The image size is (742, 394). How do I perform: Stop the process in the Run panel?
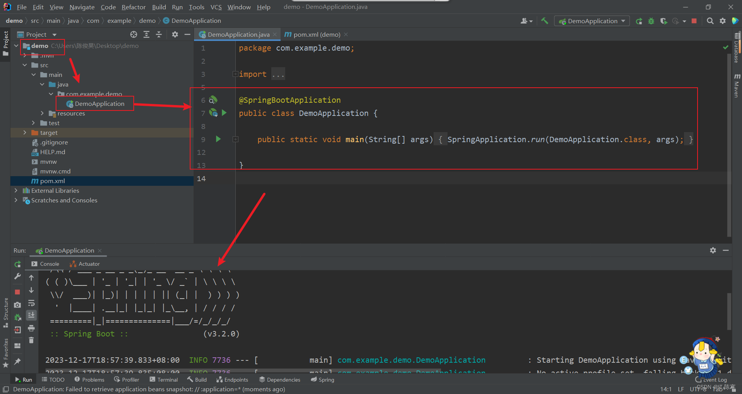tap(17, 292)
